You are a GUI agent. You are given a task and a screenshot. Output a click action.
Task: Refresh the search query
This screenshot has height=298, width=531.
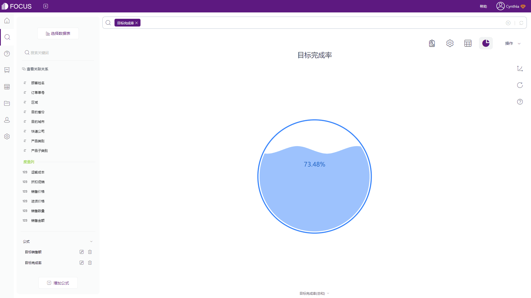click(x=521, y=23)
